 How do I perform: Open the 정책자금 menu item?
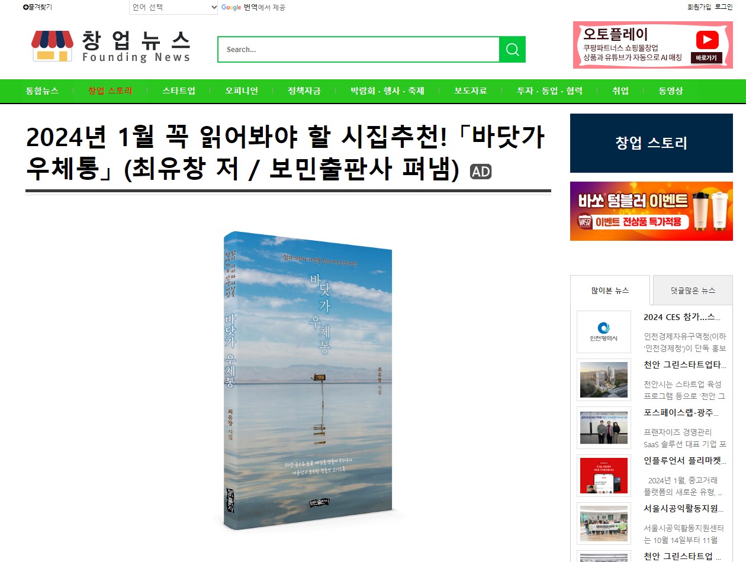(304, 91)
